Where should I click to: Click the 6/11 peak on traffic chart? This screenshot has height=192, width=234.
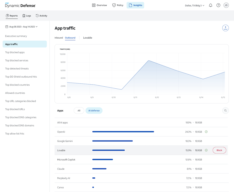click(x=149, y=61)
